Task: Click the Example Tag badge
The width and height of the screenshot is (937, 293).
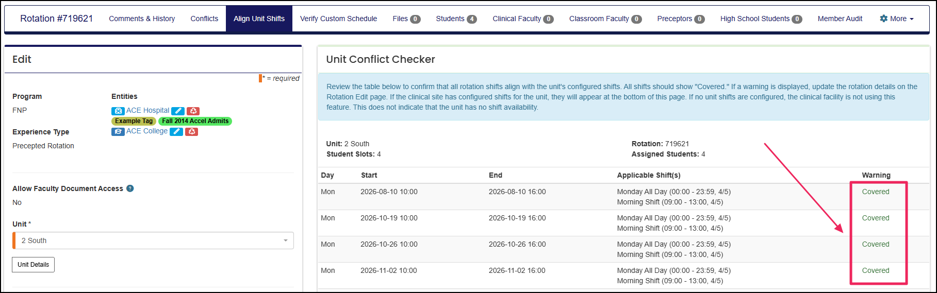Action: click(x=134, y=121)
